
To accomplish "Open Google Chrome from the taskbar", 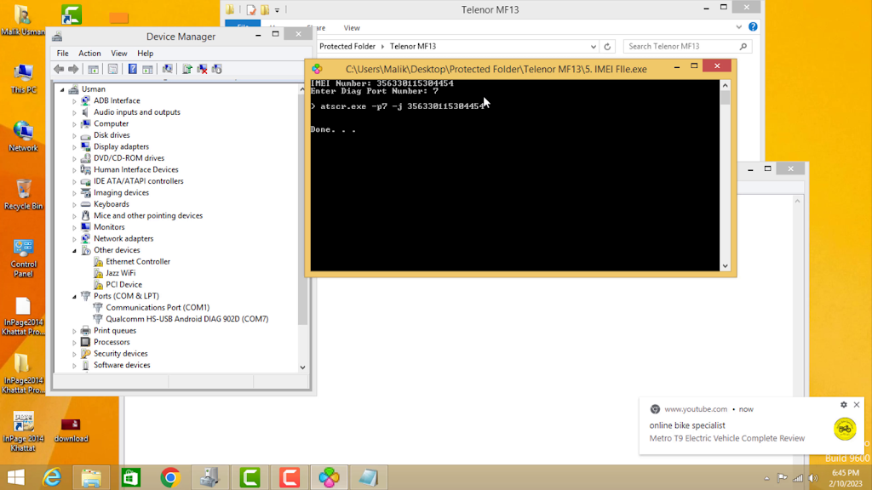I will click(170, 478).
